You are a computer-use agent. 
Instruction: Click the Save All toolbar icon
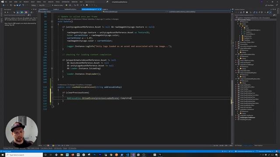point(20,5)
